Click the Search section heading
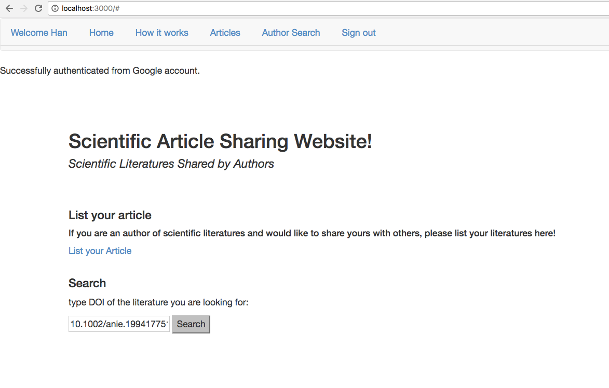Image resolution: width=609 pixels, height=388 pixels. pyautogui.click(x=87, y=283)
